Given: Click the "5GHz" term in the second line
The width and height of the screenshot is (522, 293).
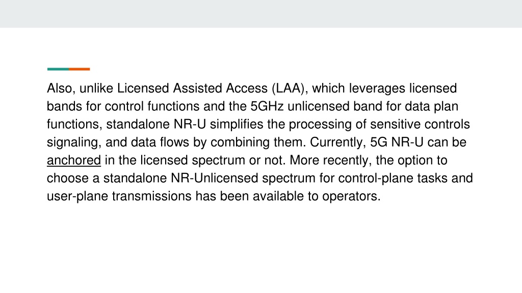Looking at the screenshot, I should coord(267,106).
